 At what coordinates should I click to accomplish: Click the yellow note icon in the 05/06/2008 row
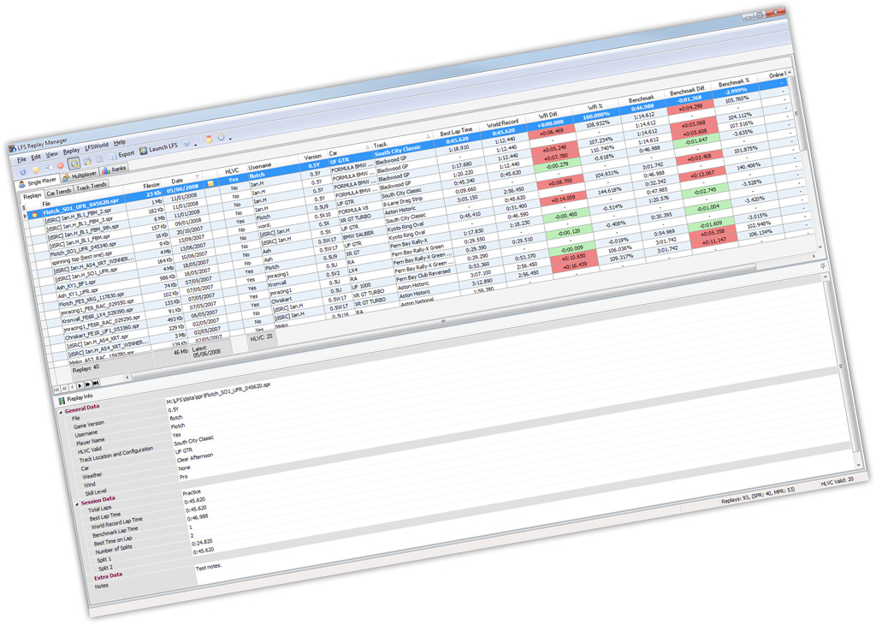coord(210,183)
